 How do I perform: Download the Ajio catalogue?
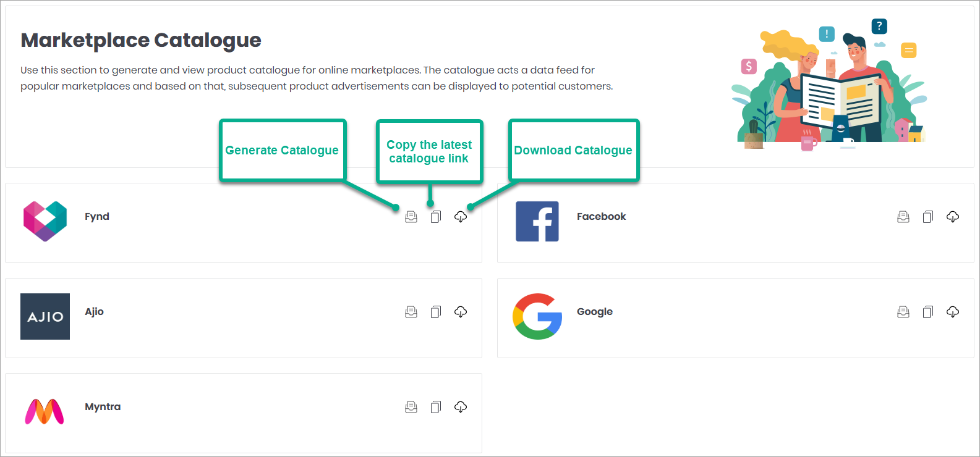click(461, 312)
